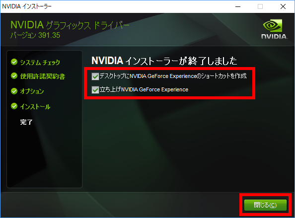Viewport: 295px width, 218px height.
Task: Minimize the NVIDIA インストーラー window
Action: point(238,6)
